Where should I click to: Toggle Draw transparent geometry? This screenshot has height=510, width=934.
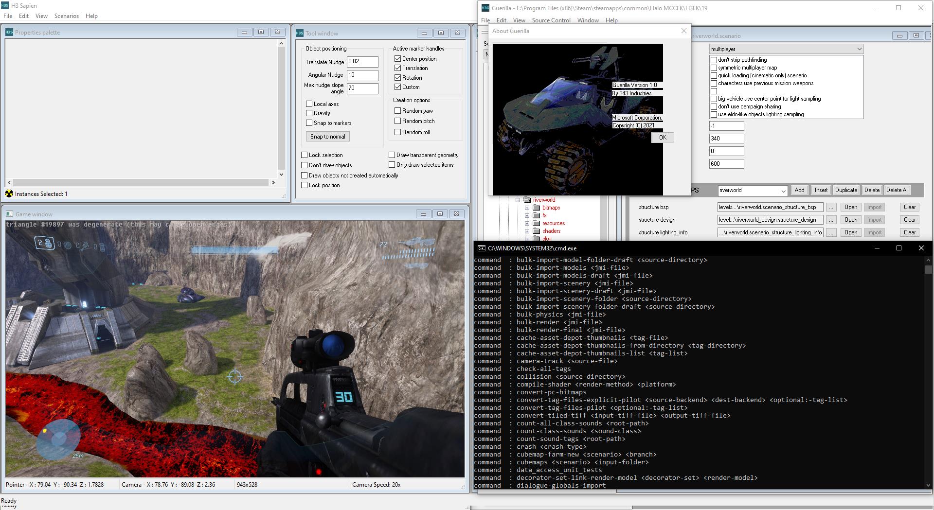pyautogui.click(x=392, y=155)
